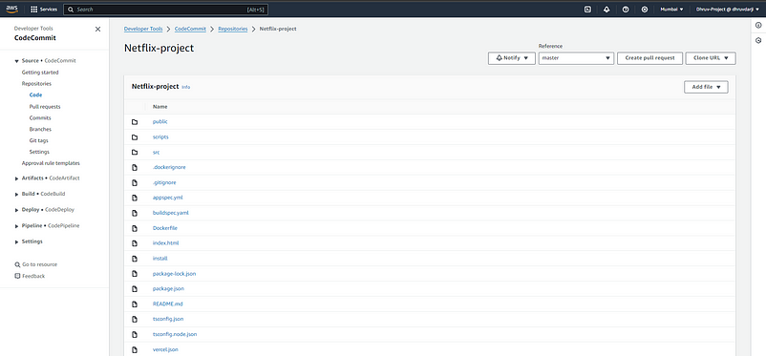Click the appspec.yml file icon
This screenshot has height=356, width=766.
(x=135, y=198)
